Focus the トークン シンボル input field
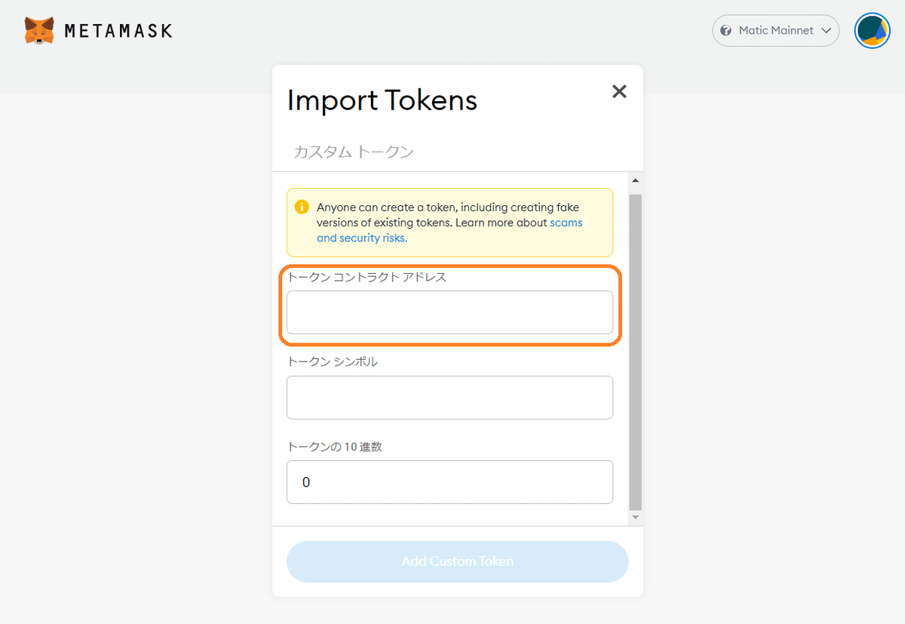The width and height of the screenshot is (905, 624). 449,398
